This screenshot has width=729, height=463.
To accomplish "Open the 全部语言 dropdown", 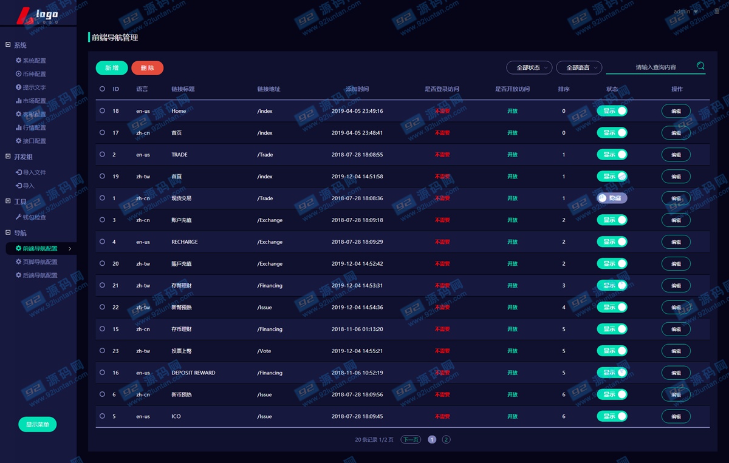I will point(579,67).
